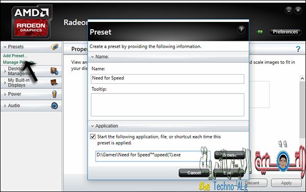Expand the Audio section
This screenshot has height=192, width=306.
coord(5,106)
